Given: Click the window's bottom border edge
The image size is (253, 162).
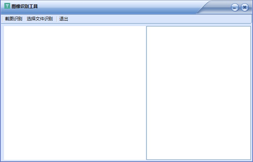Looking at the screenshot, I should [x=126, y=161].
